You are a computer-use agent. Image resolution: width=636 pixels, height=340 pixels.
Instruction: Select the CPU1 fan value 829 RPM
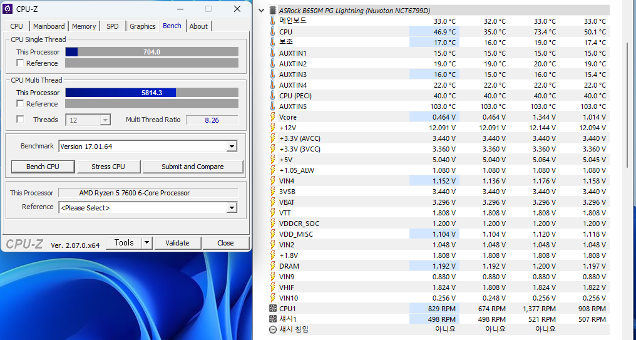442,309
